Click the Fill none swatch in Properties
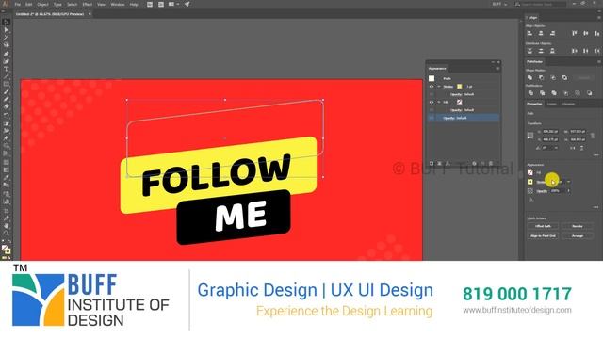This screenshot has width=603, height=339. point(530,173)
